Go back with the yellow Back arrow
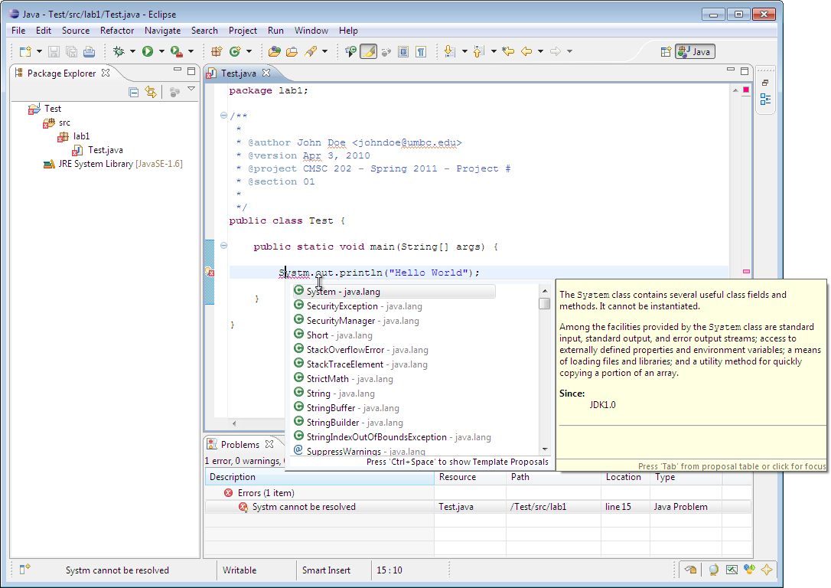Image resolution: width=831 pixels, height=588 pixels. [x=526, y=51]
